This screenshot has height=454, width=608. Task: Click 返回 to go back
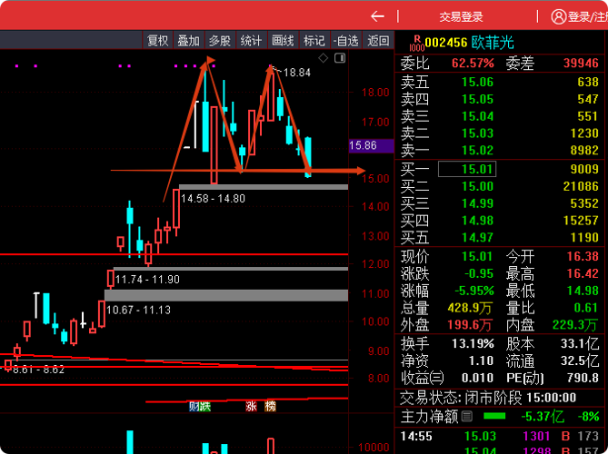(377, 41)
